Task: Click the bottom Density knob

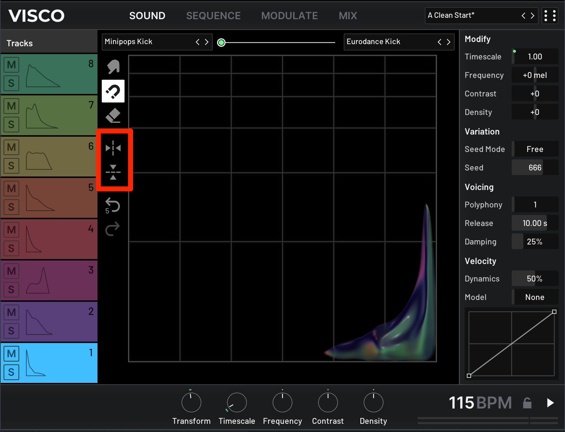Action: click(374, 403)
